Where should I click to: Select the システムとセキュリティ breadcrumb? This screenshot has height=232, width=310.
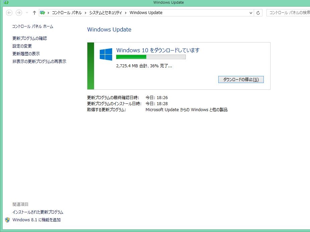pyautogui.click(x=105, y=13)
